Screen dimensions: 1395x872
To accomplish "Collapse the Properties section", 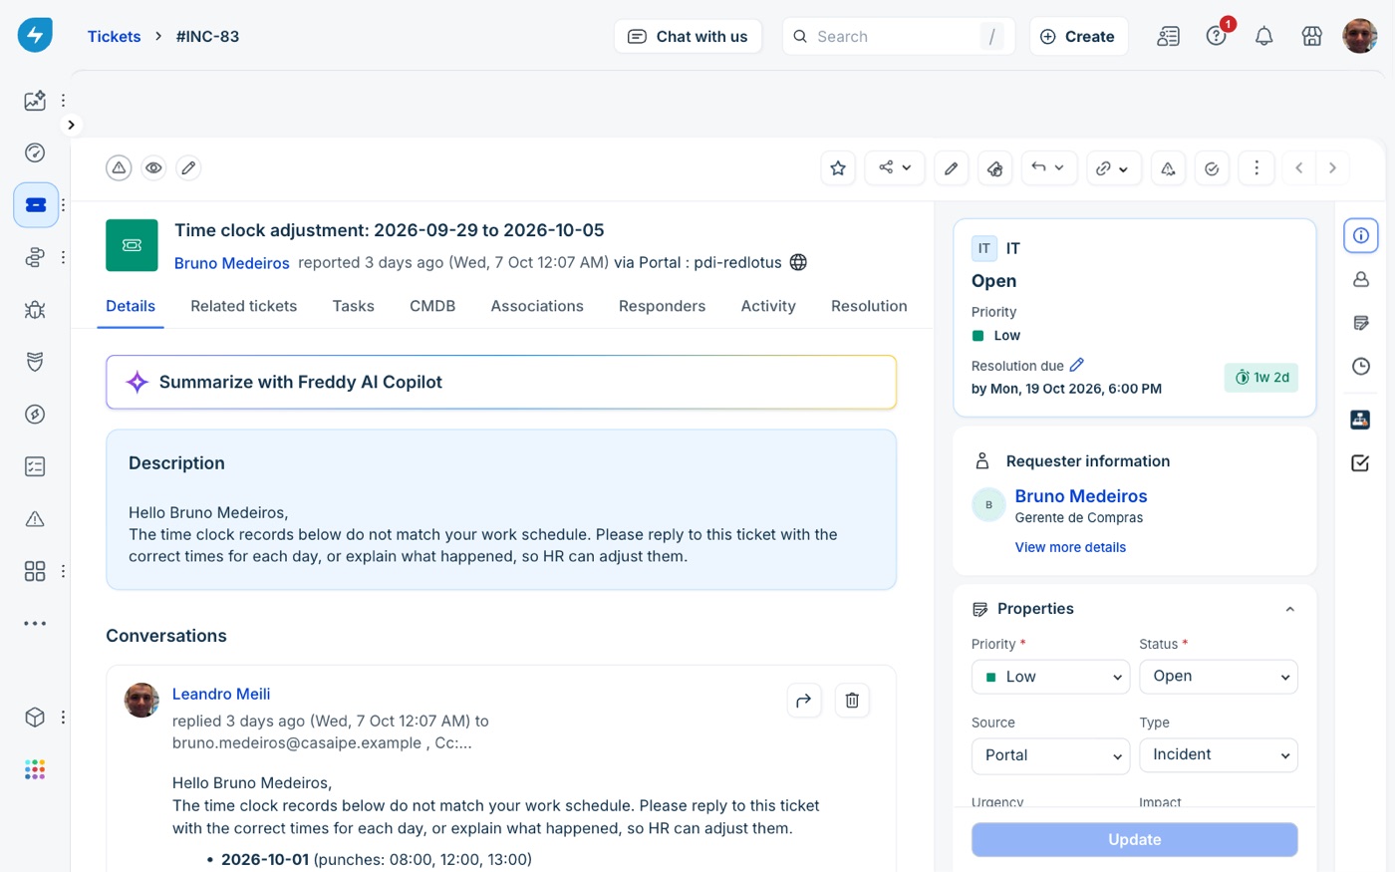I will click(1289, 609).
